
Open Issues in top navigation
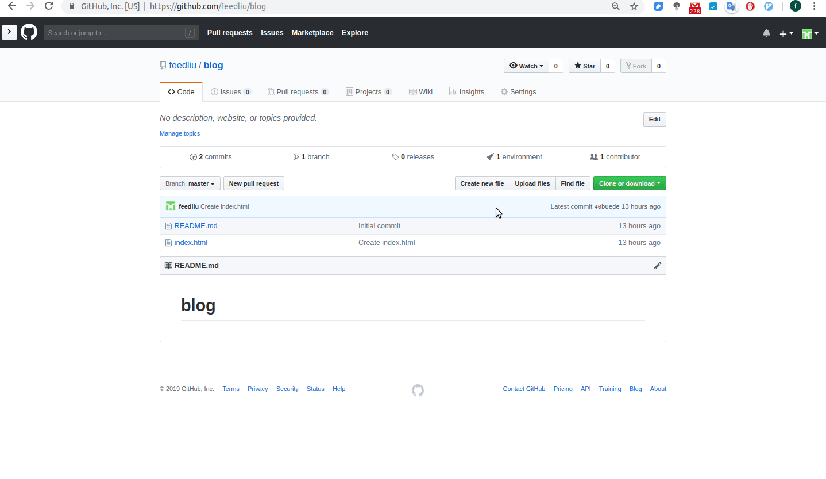[272, 33]
